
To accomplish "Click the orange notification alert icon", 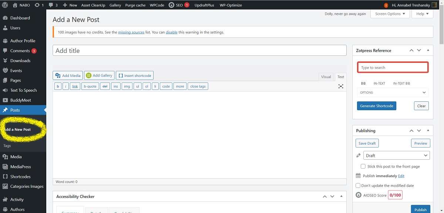I will [x=386, y=5].
